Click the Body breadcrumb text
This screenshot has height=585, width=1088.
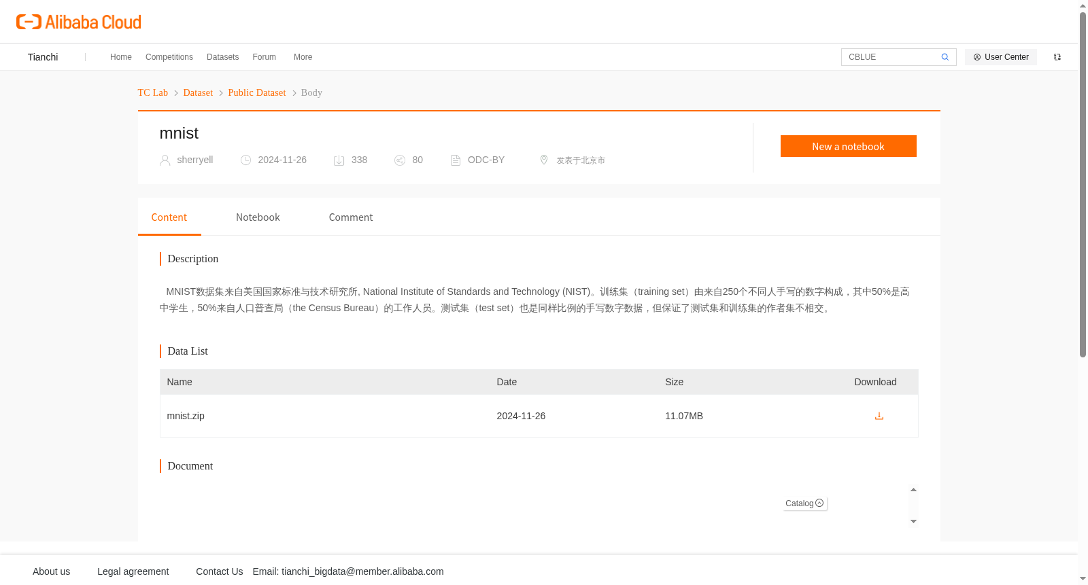(311, 92)
